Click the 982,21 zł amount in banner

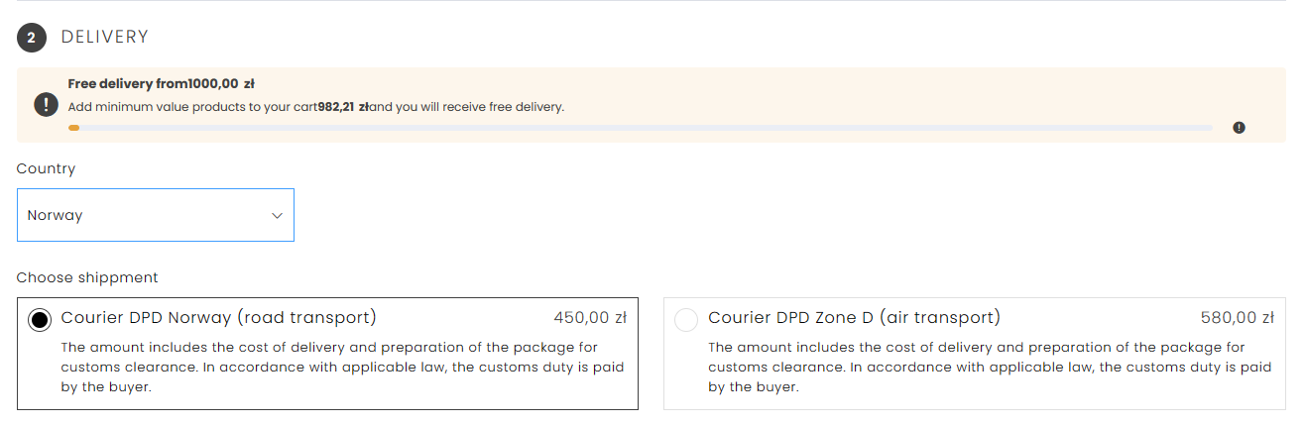pyautogui.click(x=343, y=107)
